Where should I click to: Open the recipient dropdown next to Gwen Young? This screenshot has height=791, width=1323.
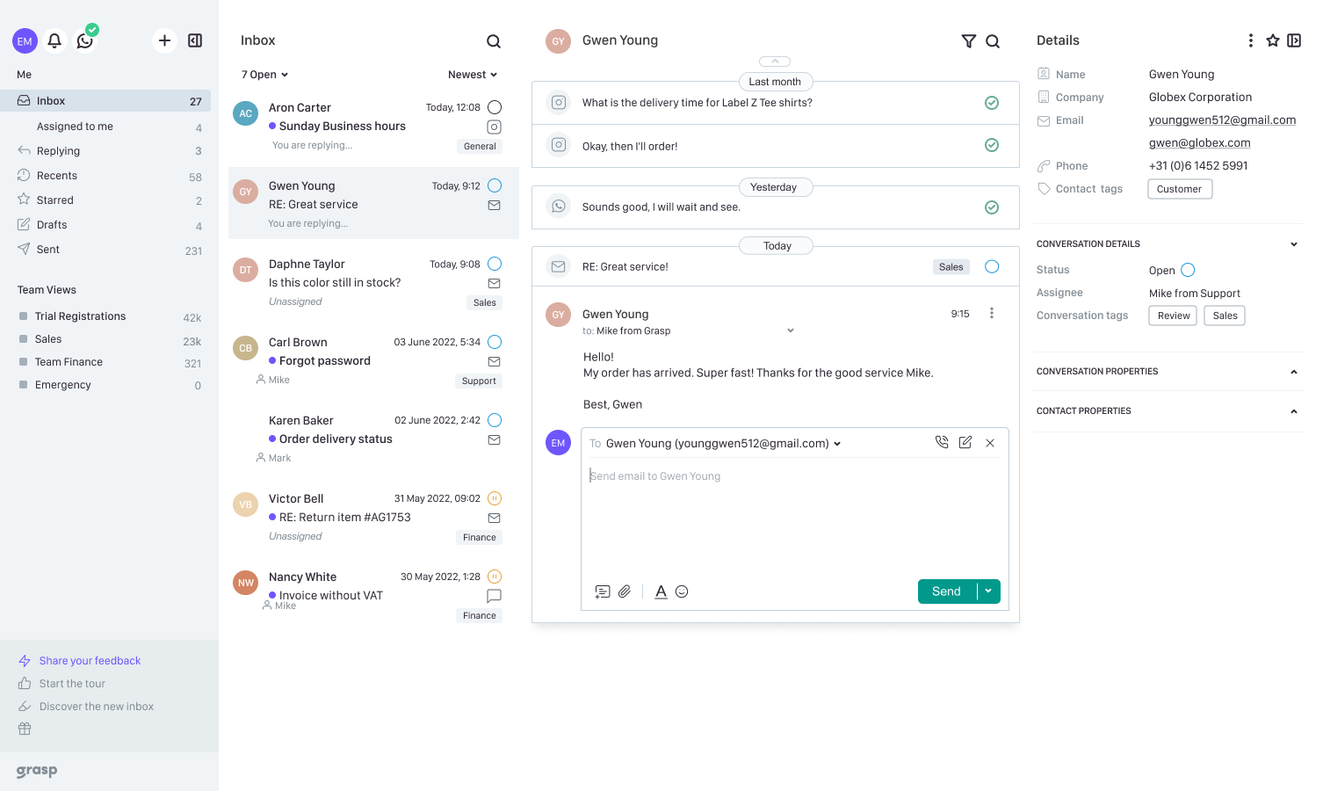(837, 443)
